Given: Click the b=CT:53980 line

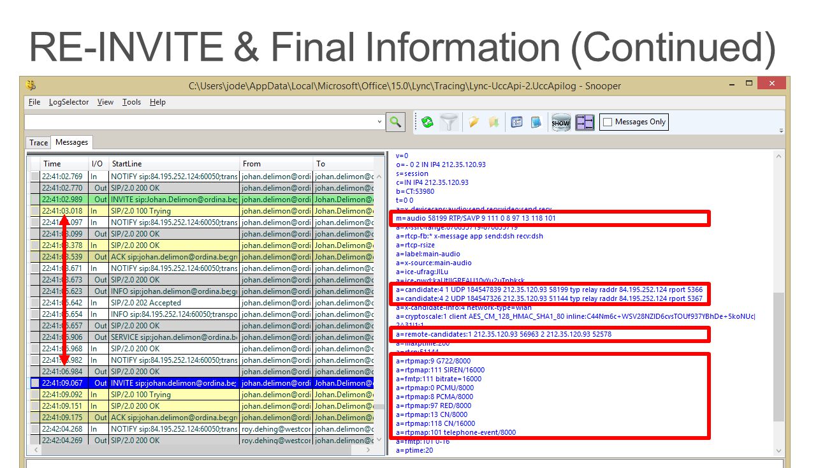Looking at the screenshot, I should pyautogui.click(x=415, y=191).
